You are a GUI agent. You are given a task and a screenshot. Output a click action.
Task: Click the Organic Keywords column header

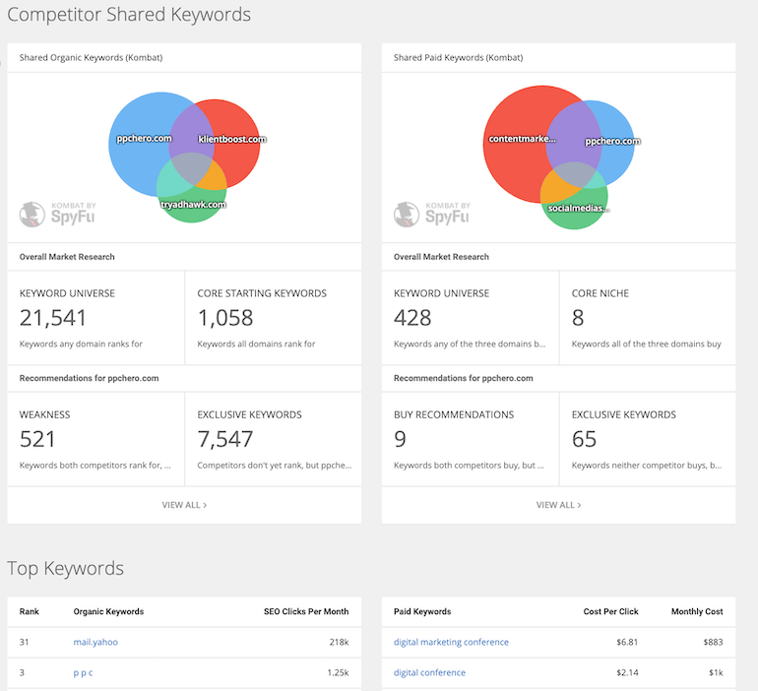tap(108, 611)
